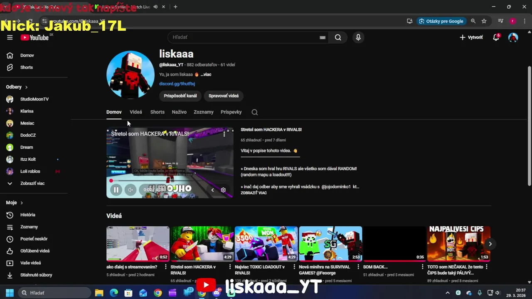Open File Explorer from taskbar
Screen dimensions: 532x299
coord(99,293)
